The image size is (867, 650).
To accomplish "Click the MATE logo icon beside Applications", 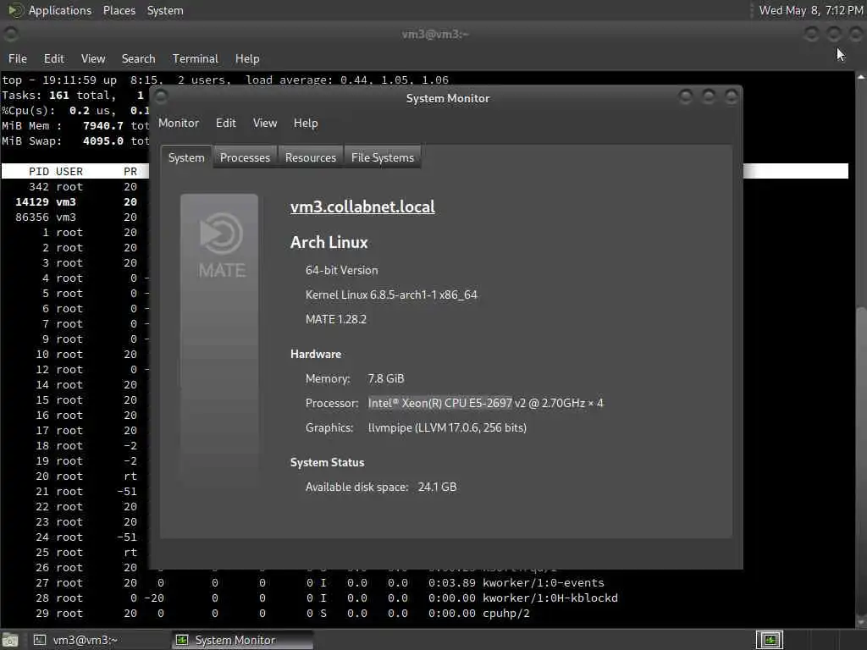I will (x=15, y=10).
